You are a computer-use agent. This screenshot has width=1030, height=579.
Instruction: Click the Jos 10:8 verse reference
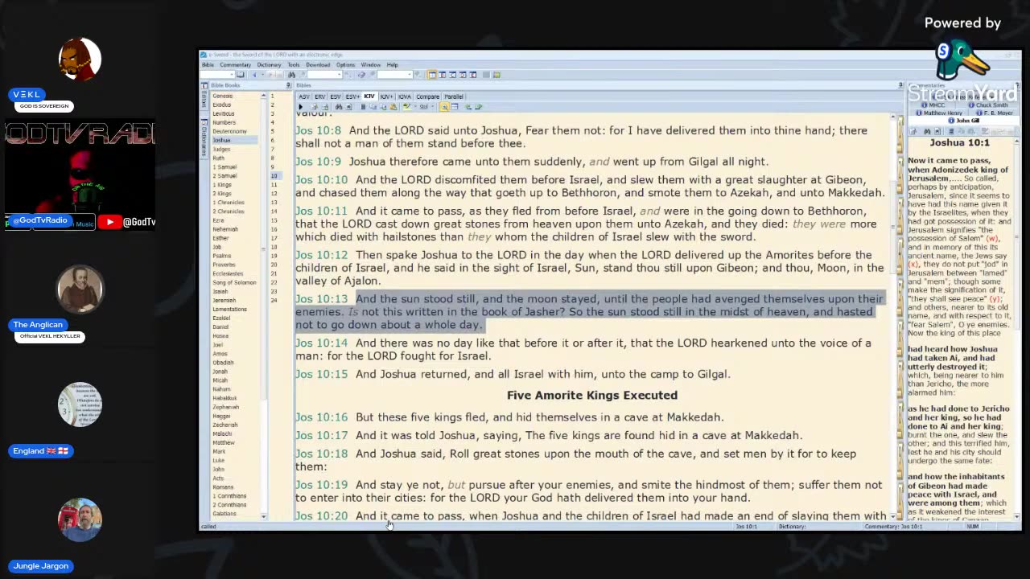point(318,130)
